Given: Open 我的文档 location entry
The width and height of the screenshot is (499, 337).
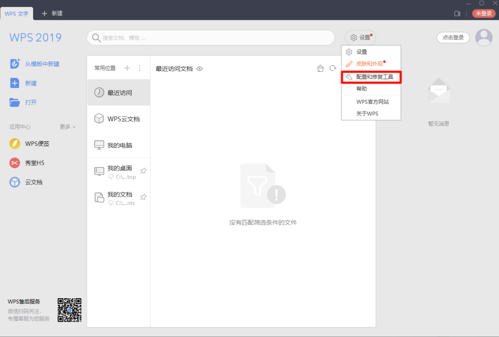Looking at the screenshot, I should pyautogui.click(x=119, y=198).
